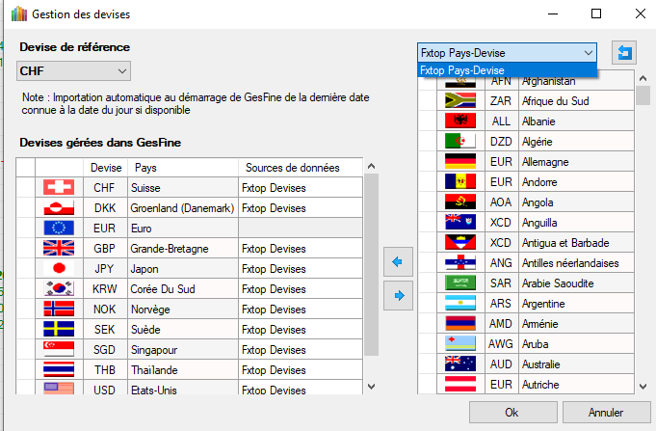Click the Anguilla flag in XCD Anguilla row
The height and width of the screenshot is (431, 656).
(x=460, y=222)
